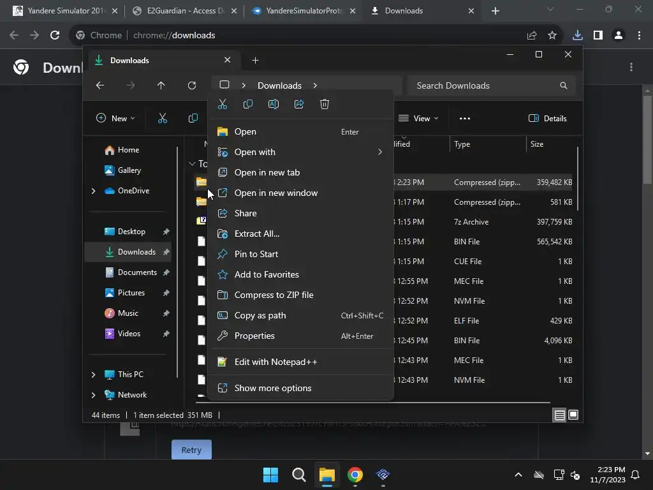Expand Network tree node
Image resolution: width=653 pixels, height=490 pixels.
click(x=93, y=395)
